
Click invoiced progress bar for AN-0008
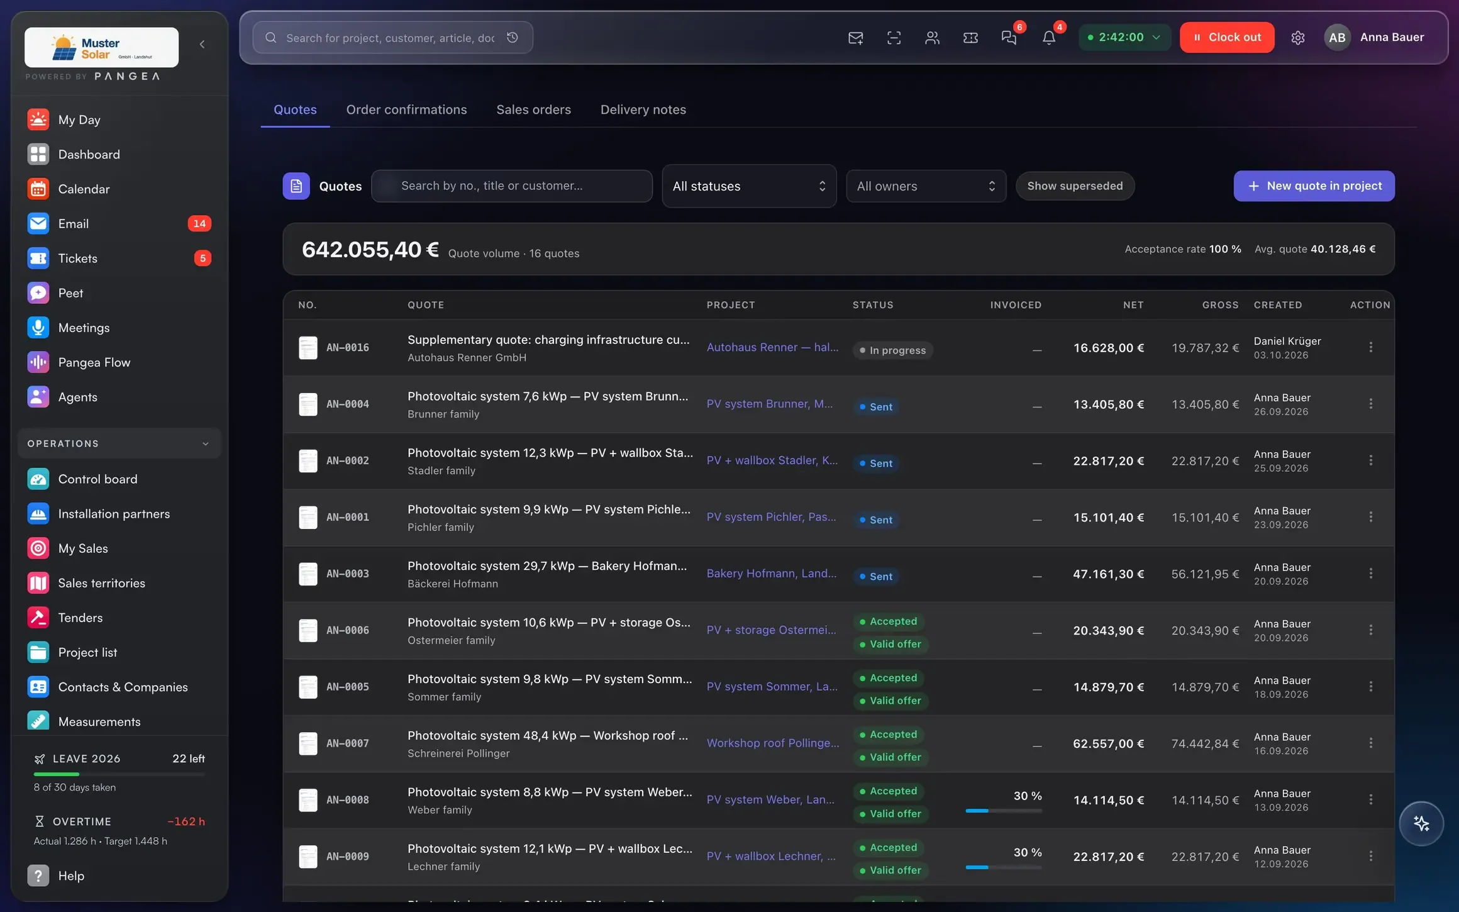pyautogui.click(x=1003, y=811)
